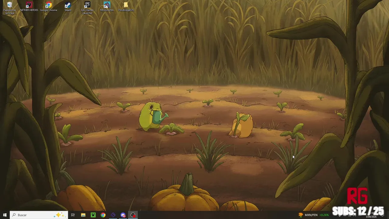
Task: Select the Google Chrome desktop shortcut
Action: (x=49, y=7)
